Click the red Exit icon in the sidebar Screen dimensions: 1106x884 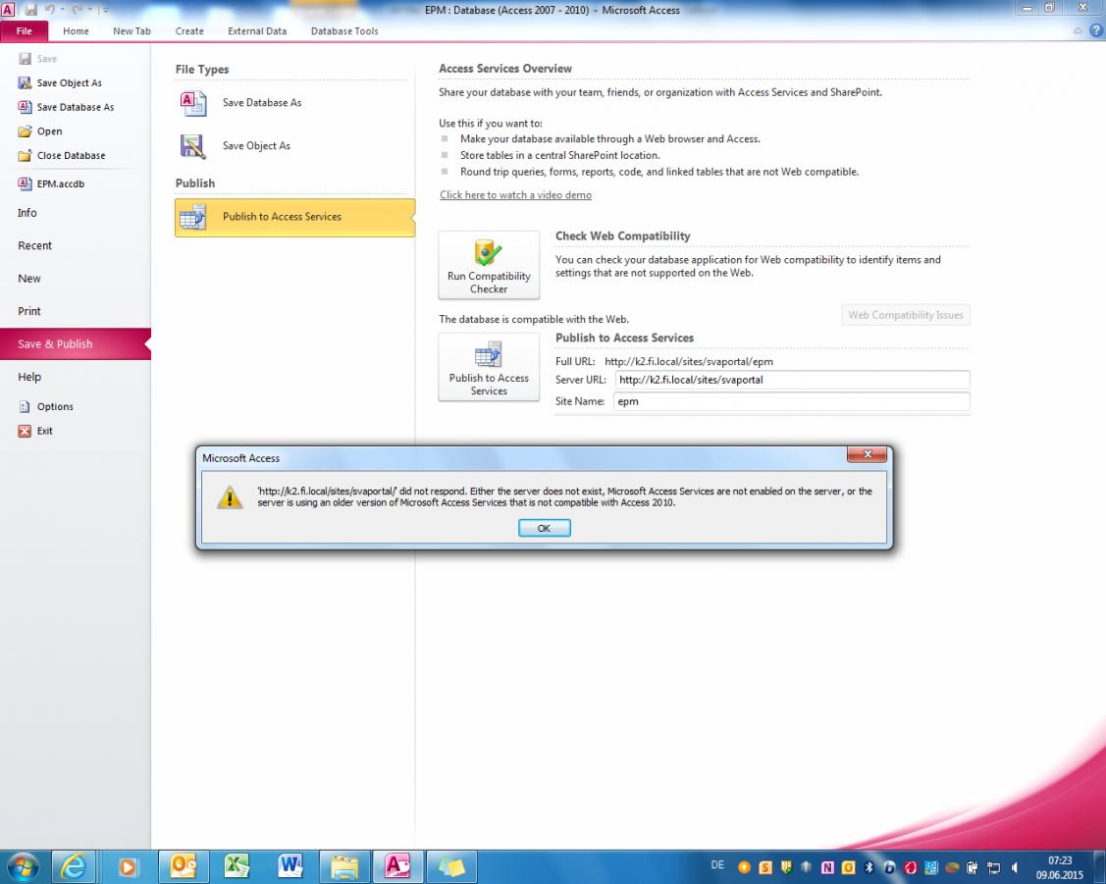click(x=25, y=431)
